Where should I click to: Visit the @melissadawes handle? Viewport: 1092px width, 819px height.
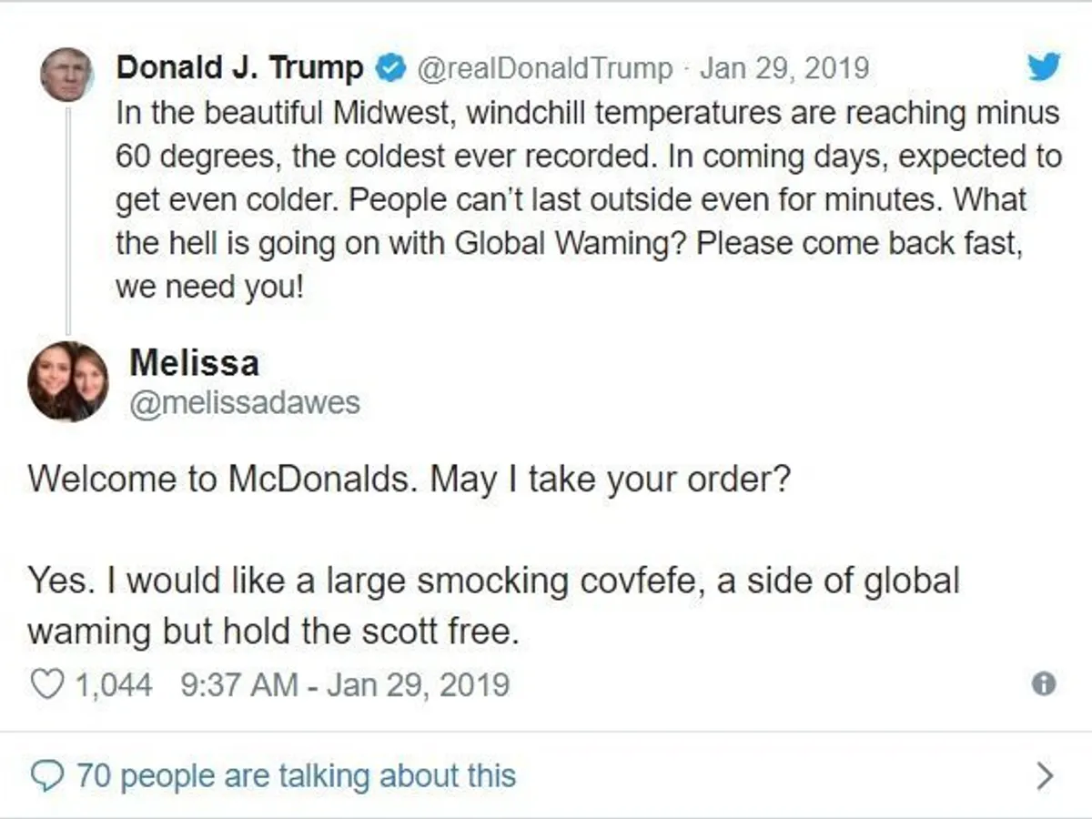tap(245, 403)
